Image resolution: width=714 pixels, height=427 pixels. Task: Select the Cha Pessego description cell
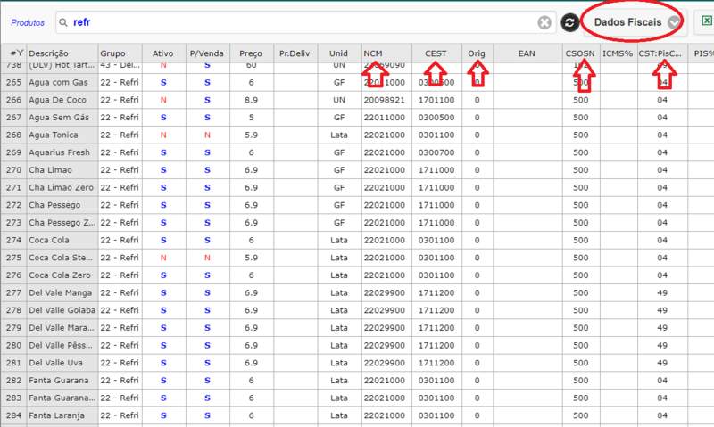click(x=62, y=205)
